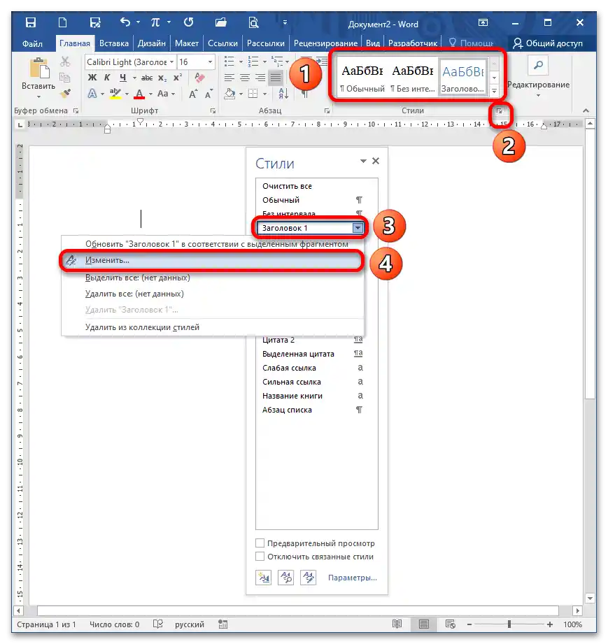
Task: Insert equation using pi icon
Action: coord(155,22)
